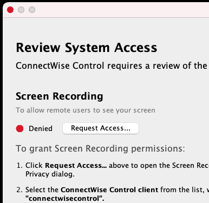Click the step number 1 marker
Viewport: 209px width, 203px height.
[x=19, y=166]
